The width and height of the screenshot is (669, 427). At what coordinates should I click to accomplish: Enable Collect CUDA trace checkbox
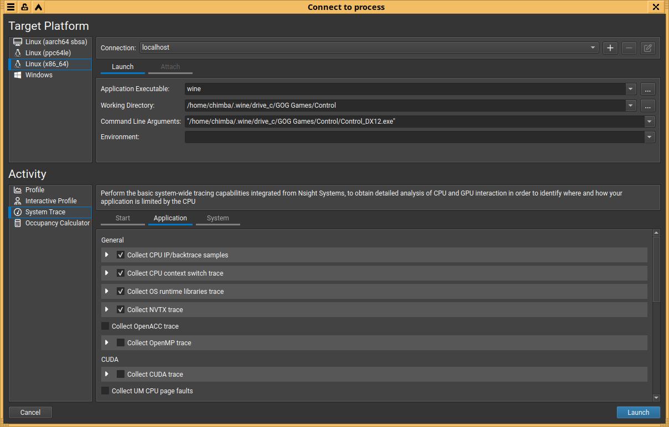(x=121, y=375)
